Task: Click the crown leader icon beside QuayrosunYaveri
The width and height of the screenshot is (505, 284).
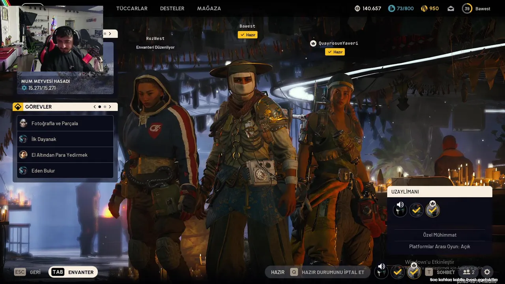Action: coord(313,43)
